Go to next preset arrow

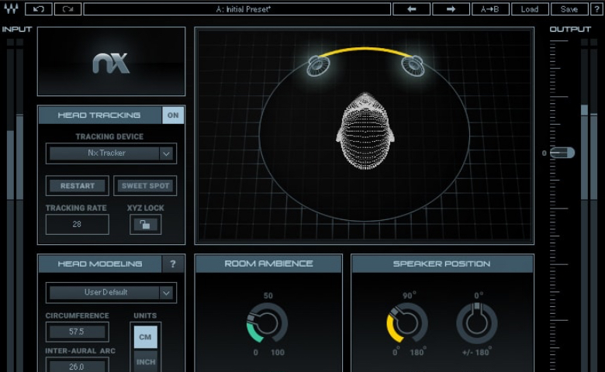(x=451, y=9)
